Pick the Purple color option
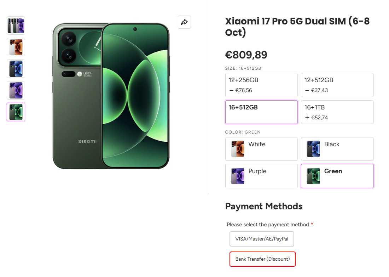The width and height of the screenshot is (389, 277). tap(261, 176)
